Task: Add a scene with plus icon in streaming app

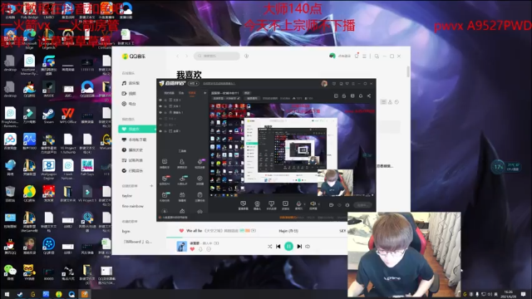Action: (205, 92)
